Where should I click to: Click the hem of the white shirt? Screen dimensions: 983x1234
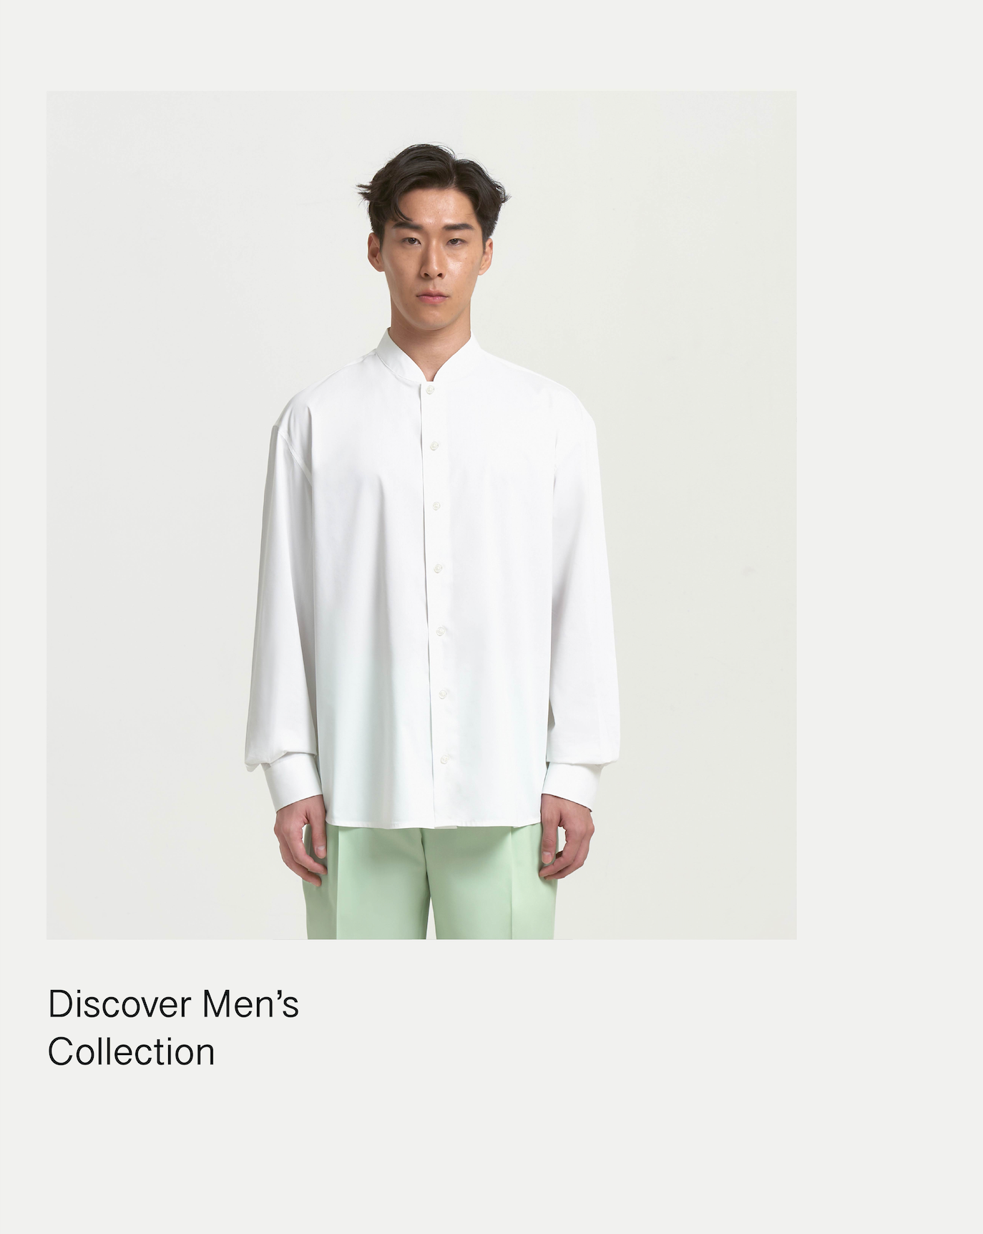[434, 823]
